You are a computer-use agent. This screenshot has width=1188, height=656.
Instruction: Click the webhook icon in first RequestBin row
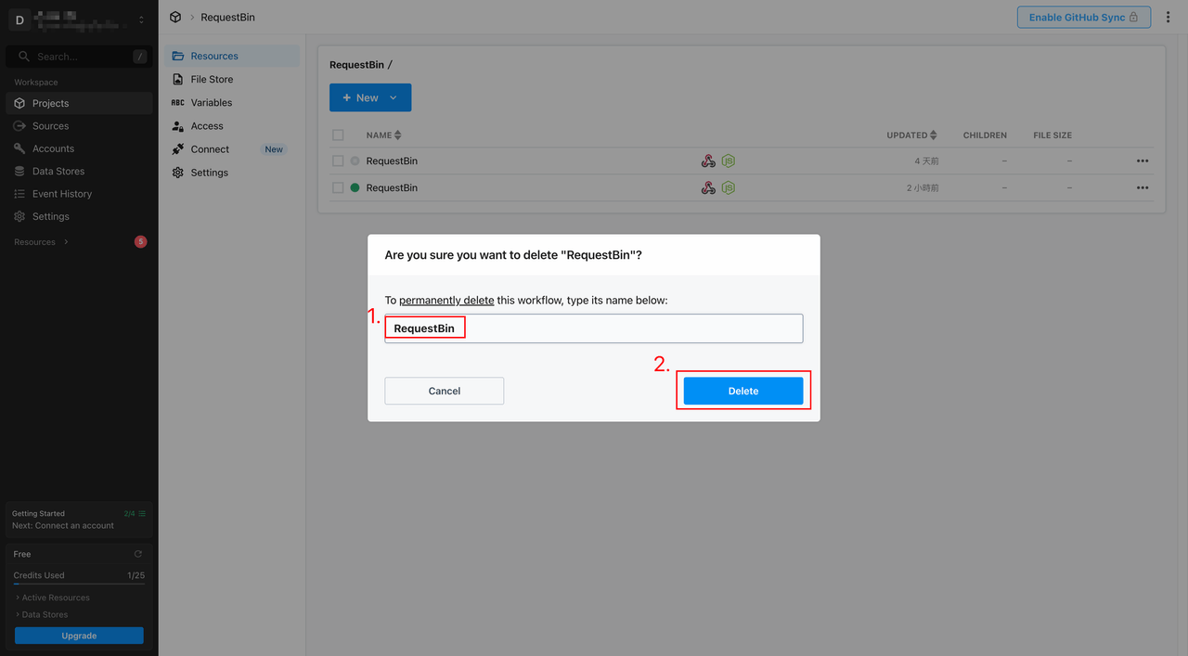(x=708, y=161)
